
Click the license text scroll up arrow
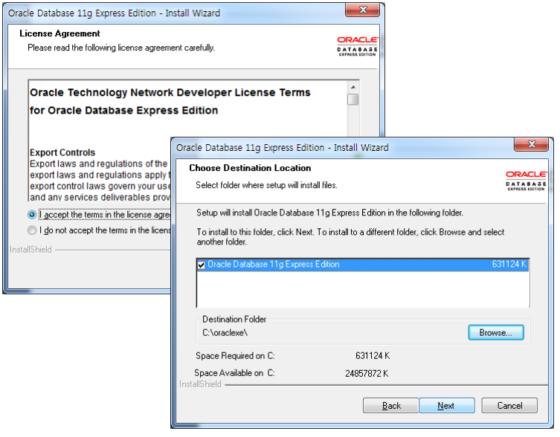[x=353, y=87]
